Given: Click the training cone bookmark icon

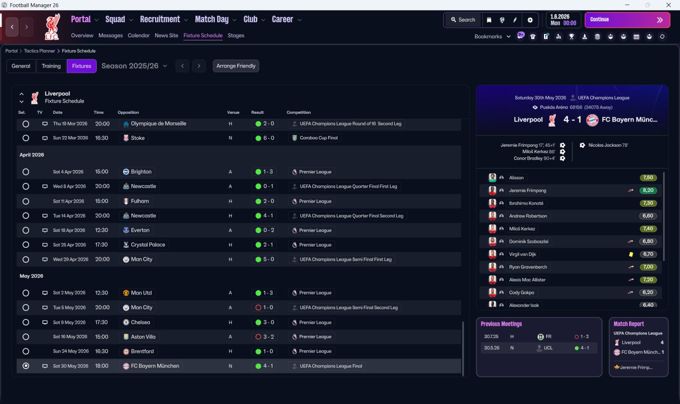Looking at the screenshot, I should (x=584, y=37).
